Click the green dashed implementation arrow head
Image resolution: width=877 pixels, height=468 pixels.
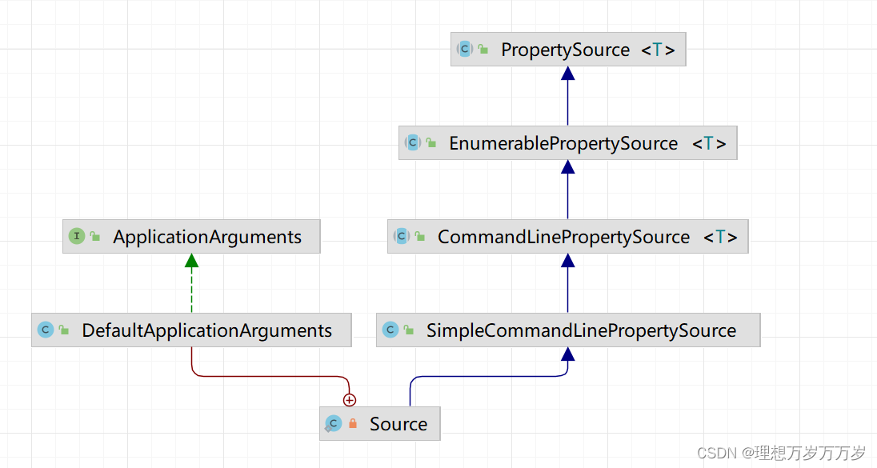point(191,260)
